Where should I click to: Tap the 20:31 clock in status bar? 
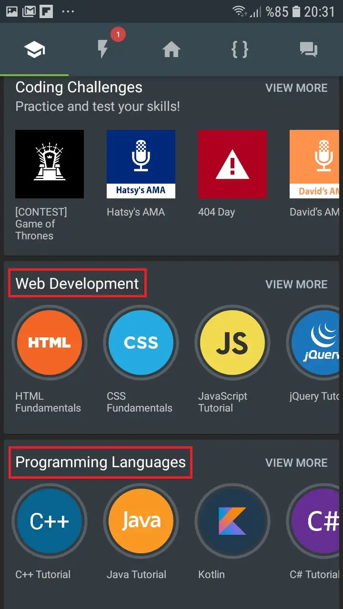click(320, 11)
